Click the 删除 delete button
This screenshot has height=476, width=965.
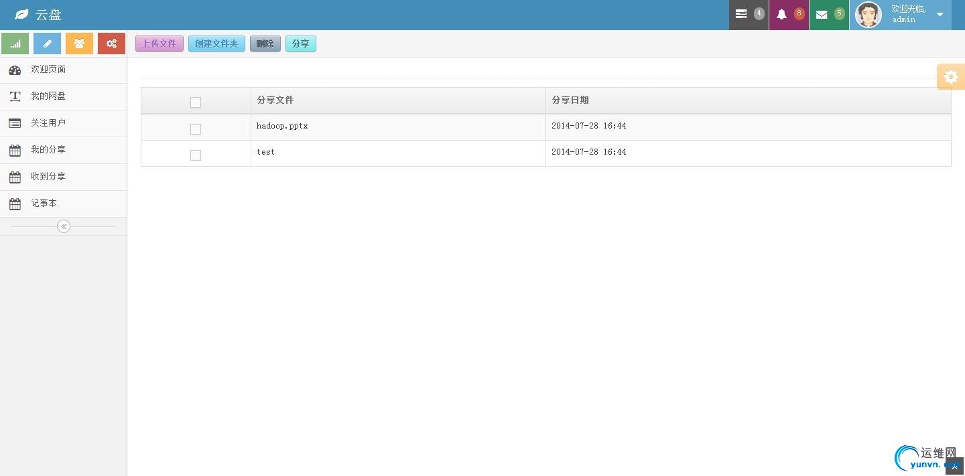(265, 44)
